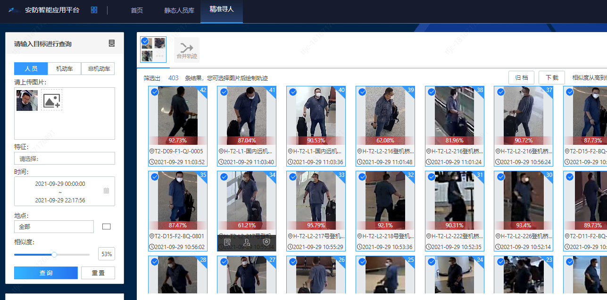Viewport: 607px width, 300px height.
Task: Click the 下载 download button
Action: tap(551, 78)
